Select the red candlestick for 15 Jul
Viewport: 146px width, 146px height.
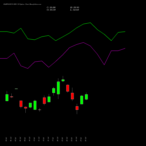coord(44,100)
